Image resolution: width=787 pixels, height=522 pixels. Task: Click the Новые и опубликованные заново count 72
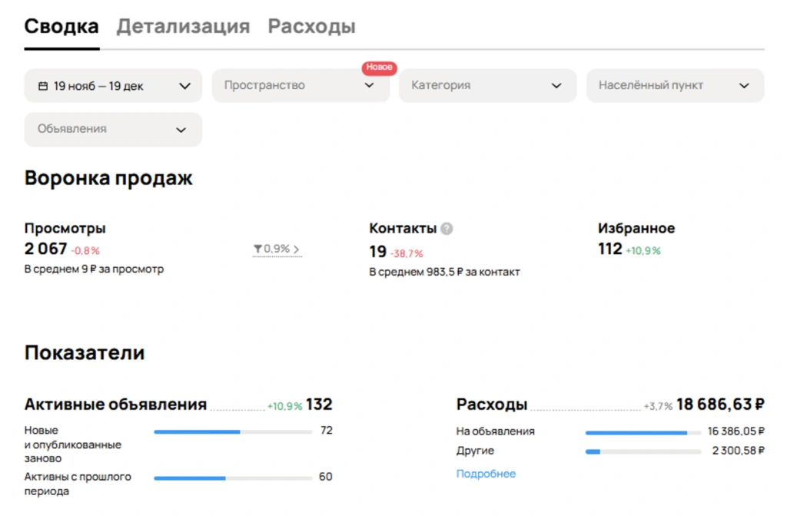click(326, 430)
